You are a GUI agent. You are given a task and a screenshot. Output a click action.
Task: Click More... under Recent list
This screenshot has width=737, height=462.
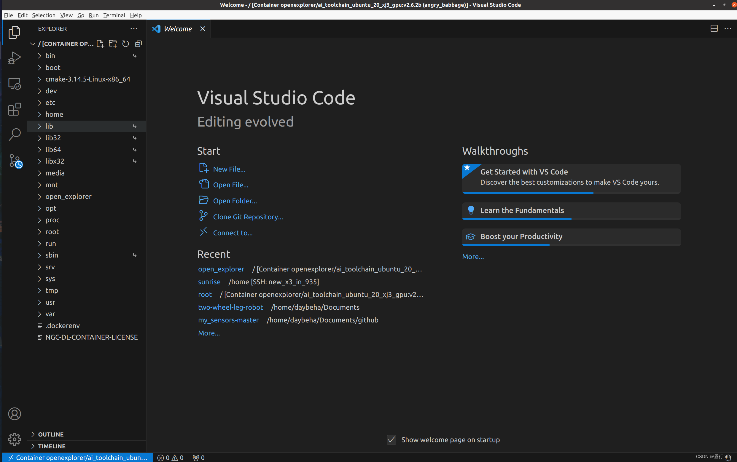click(209, 333)
